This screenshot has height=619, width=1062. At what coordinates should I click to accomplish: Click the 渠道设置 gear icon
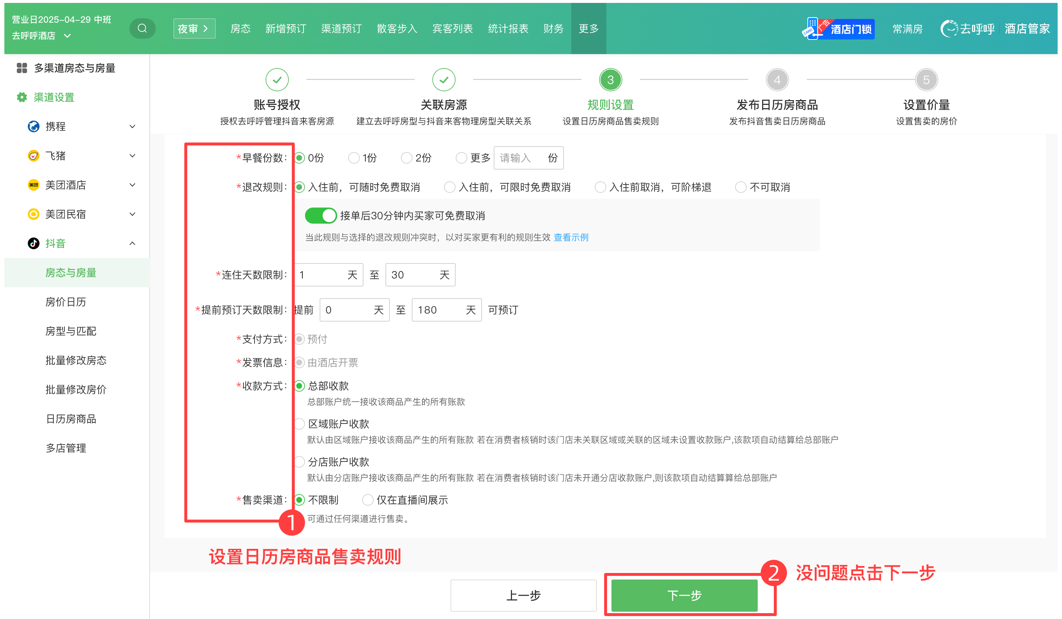pos(22,97)
